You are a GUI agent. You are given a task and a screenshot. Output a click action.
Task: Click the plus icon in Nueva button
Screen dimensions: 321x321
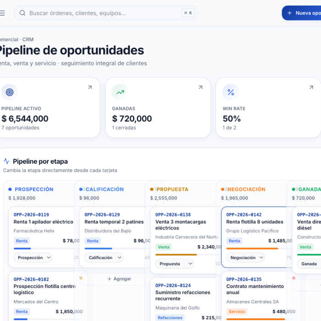pyautogui.click(x=289, y=13)
